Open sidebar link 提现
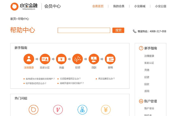 tap(147, 91)
